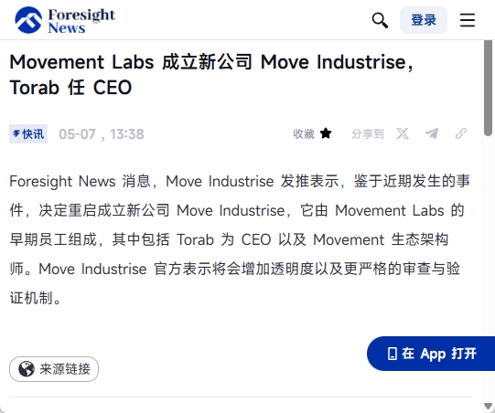Click the 分享到 share label
The height and width of the screenshot is (413, 495).
pyautogui.click(x=368, y=134)
